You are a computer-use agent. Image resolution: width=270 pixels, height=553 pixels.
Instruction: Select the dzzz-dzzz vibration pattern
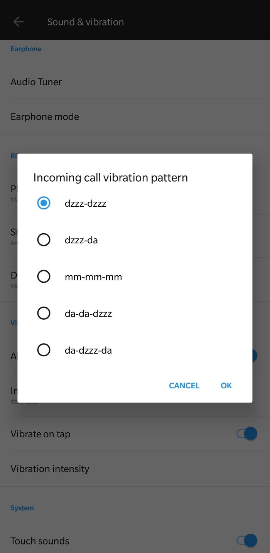tap(44, 203)
